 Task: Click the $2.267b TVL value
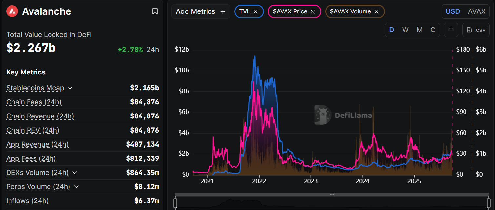click(x=31, y=48)
